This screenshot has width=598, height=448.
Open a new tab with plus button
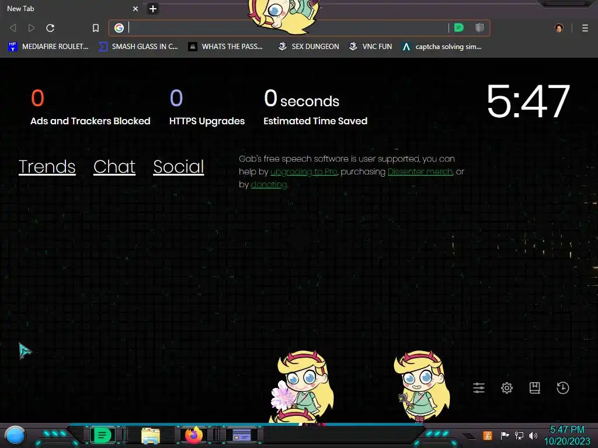153,8
